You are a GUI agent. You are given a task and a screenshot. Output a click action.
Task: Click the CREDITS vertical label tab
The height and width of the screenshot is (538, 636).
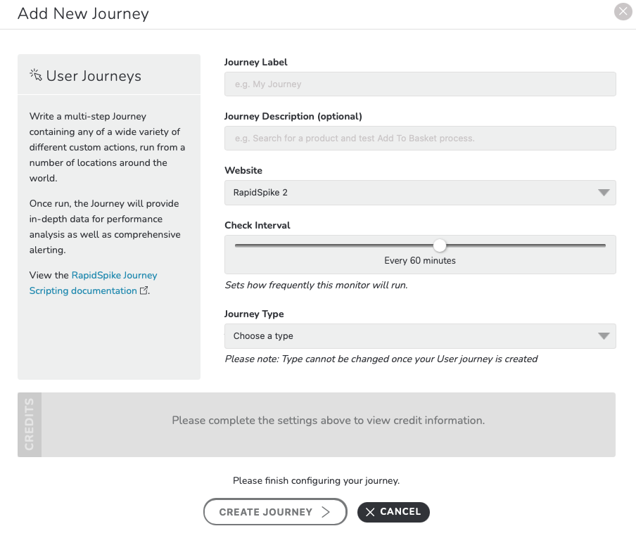tap(30, 425)
